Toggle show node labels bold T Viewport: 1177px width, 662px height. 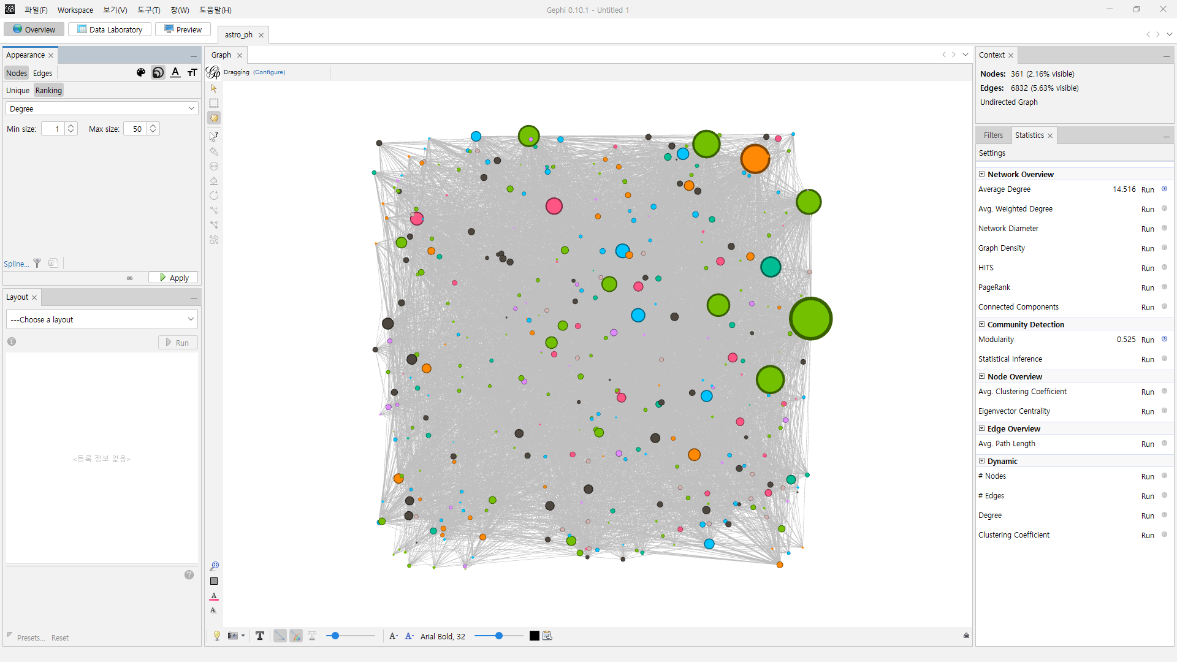point(260,636)
